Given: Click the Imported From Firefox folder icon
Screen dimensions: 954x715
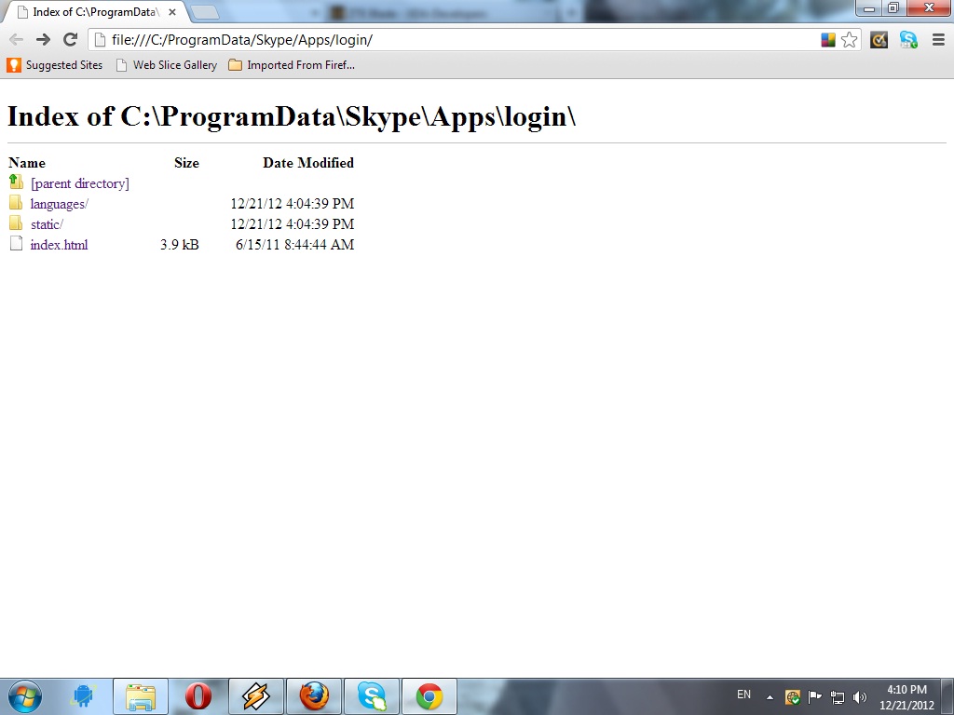Looking at the screenshot, I should click(x=235, y=65).
